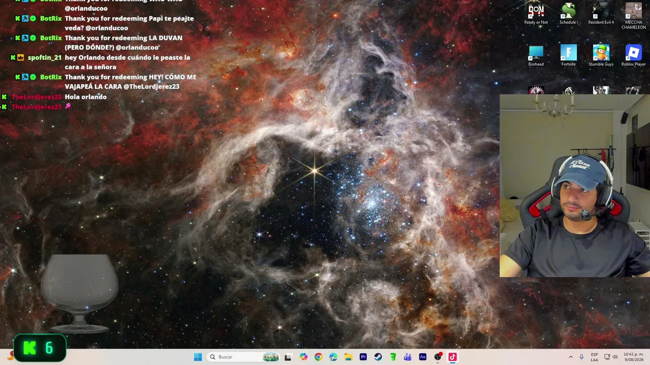Open the Ready or Not desktop shortcut
The height and width of the screenshot is (365, 650).
(536, 14)
